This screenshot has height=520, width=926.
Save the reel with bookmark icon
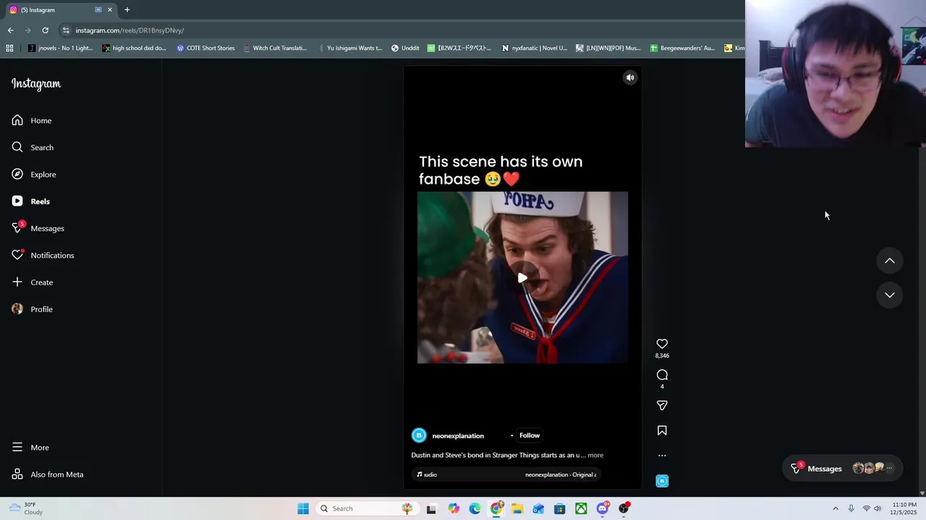[662, 430]
